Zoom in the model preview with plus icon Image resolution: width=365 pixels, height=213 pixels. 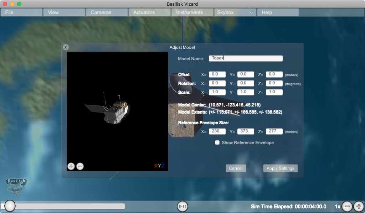click(x=71, y=166)
